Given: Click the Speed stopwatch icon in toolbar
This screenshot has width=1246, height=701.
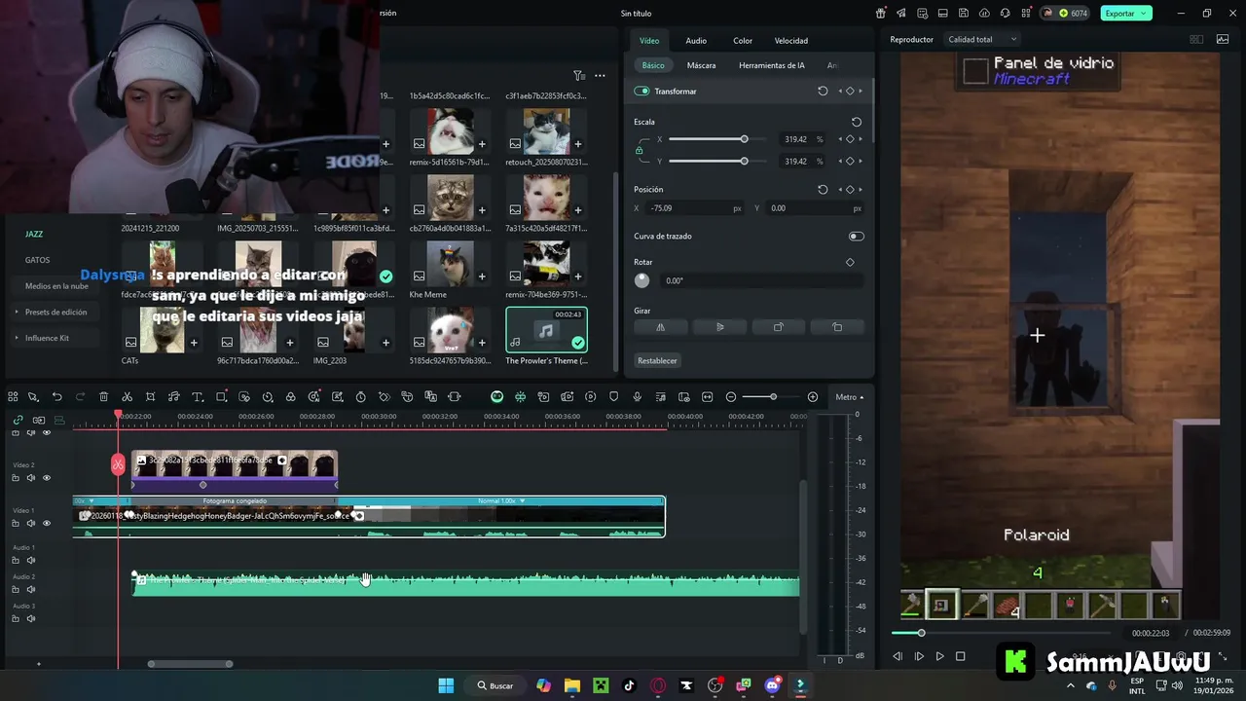Looking at the screenshot, I should (360, 397).
